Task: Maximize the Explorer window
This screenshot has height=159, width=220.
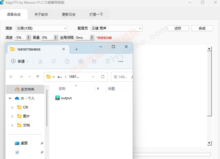Action: [113, 47]
